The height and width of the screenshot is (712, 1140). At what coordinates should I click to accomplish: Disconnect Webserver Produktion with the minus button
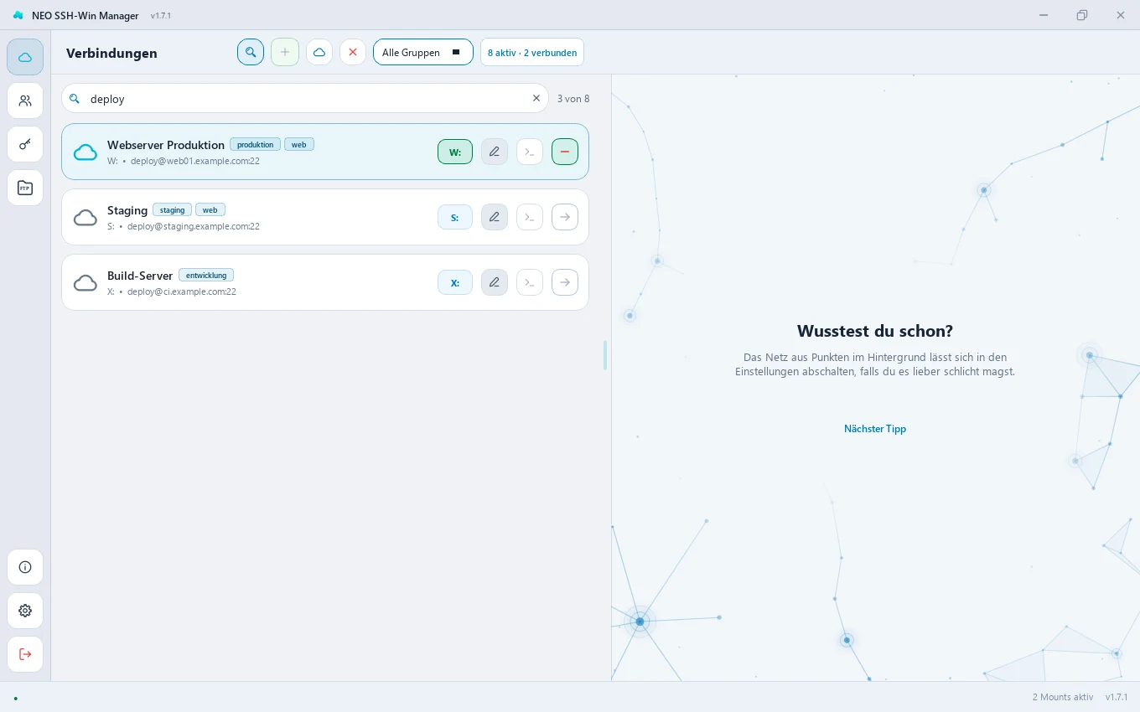click(565, 152)
